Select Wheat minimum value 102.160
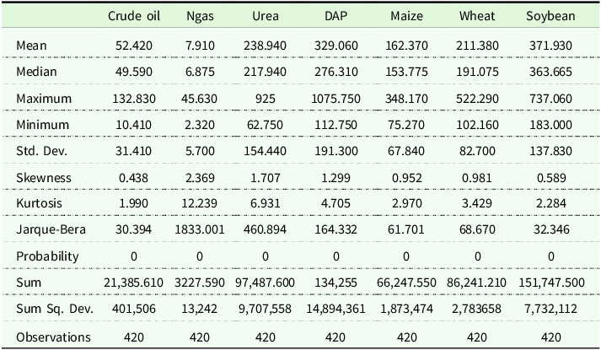The image size is (601, 350). click(x=478, y=124)
